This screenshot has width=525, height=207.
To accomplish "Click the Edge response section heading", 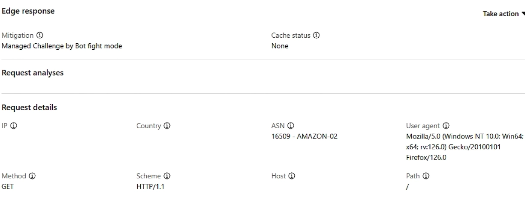I will pyautogui.click(x=28, y=11).
